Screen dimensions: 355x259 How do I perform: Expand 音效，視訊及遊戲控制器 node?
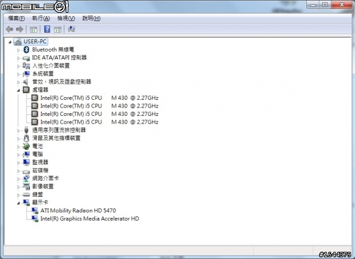pos(18,82)
